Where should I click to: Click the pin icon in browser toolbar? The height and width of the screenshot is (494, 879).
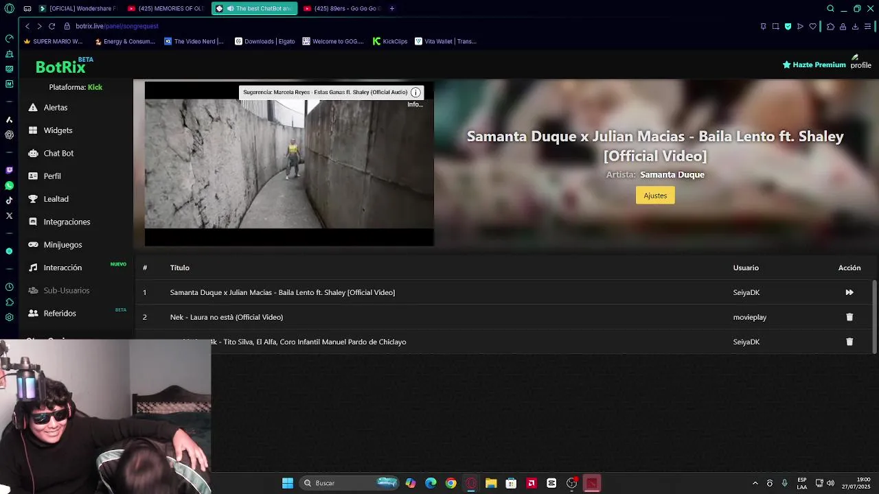[763, 26]
